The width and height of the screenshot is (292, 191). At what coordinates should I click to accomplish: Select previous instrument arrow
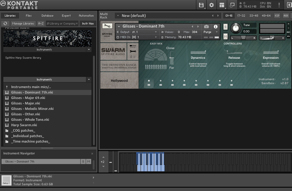tap(192, 26)
